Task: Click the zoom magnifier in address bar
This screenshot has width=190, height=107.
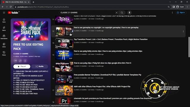Action: (x=169, y=7)
